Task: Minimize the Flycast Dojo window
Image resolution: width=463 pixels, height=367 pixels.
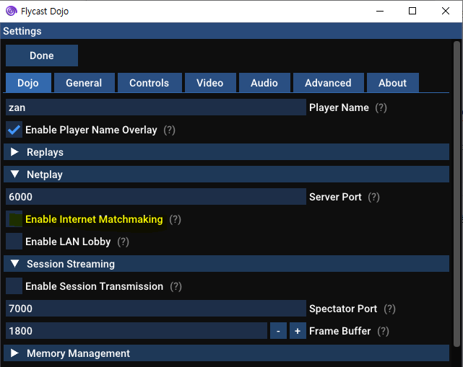Action: point(380,12)
